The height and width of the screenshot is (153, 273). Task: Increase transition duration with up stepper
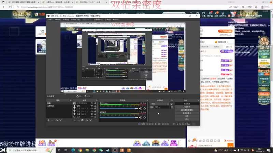click(172, 106)
